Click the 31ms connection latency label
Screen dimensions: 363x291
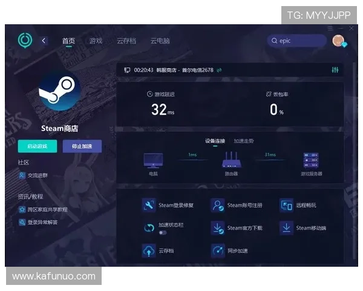click(270, 155)
